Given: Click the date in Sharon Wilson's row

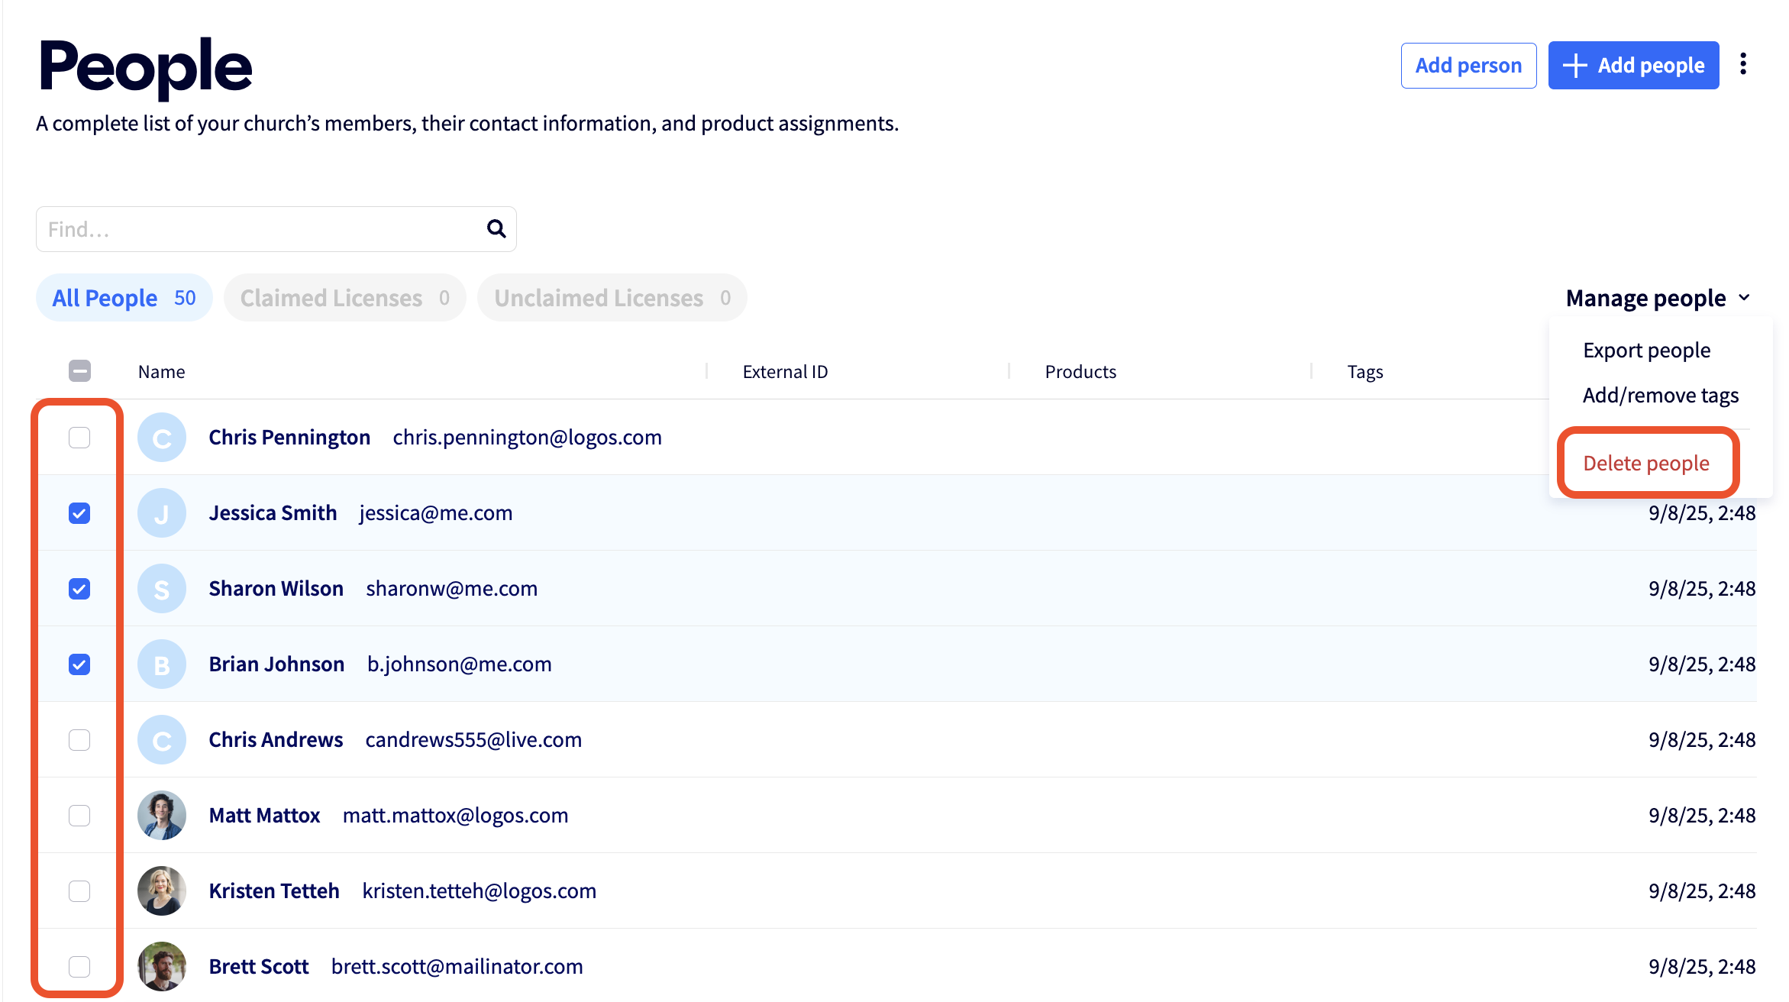Looking at the screenshot, I should (x=1702, y=589).
